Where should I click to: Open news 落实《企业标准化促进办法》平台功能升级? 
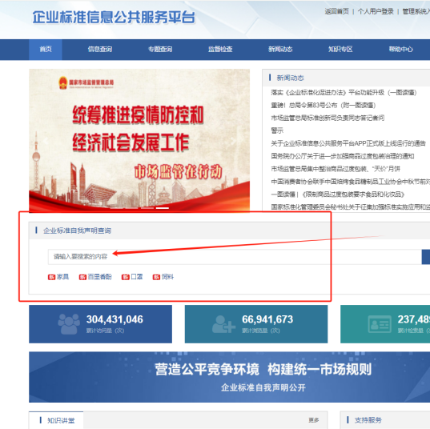point(344,93)
